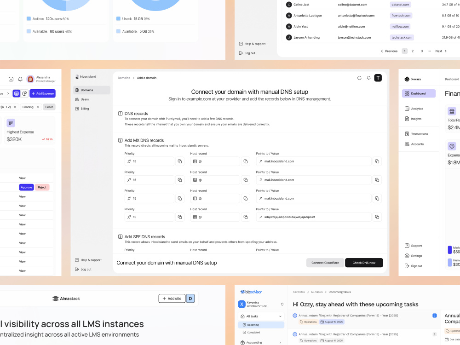
Task: Click first Points to value field
Action: click(314, 161)
